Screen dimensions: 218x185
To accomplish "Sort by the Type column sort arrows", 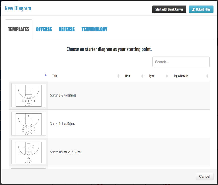I will (x=166, y=76).
